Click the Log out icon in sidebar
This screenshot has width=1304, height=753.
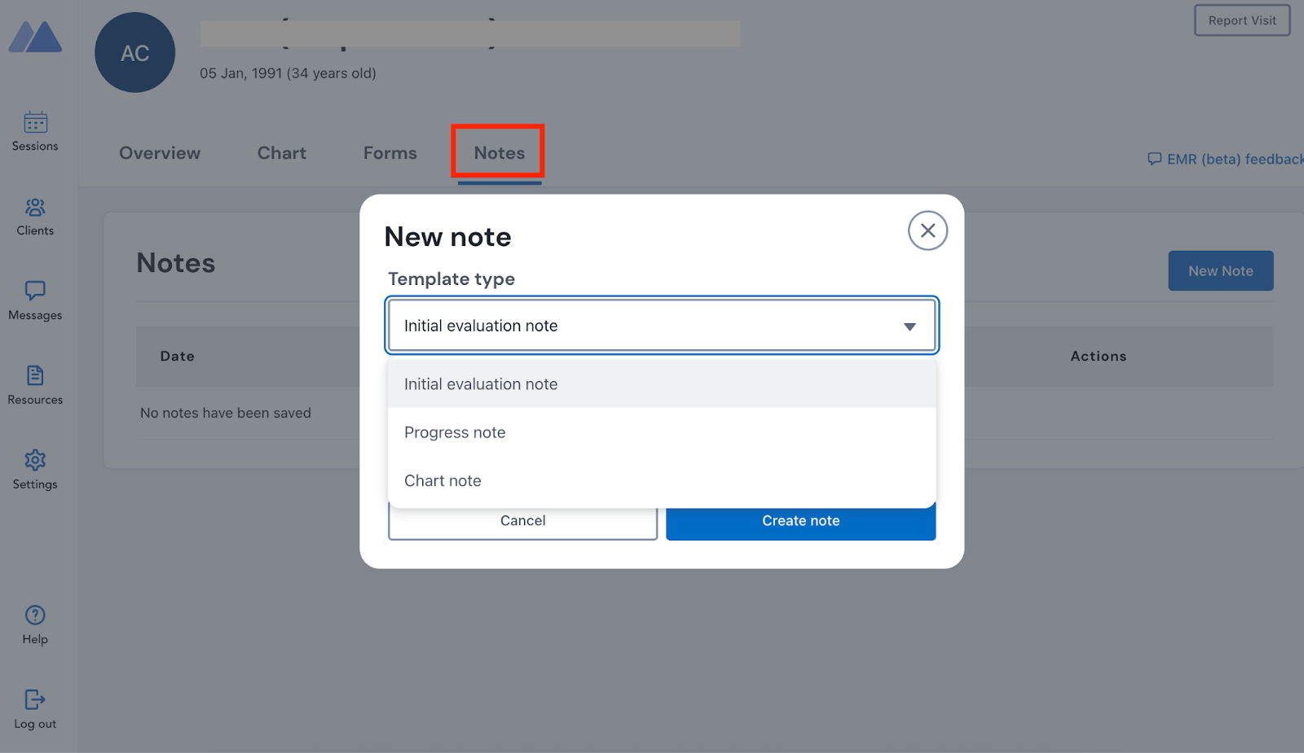(x=34, y=699)
